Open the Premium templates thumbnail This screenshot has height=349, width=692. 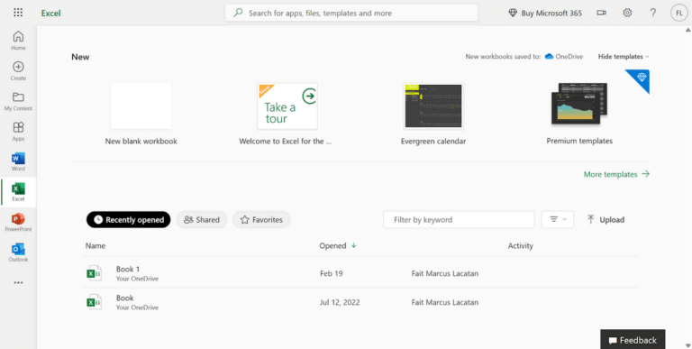tap(579, 106)
